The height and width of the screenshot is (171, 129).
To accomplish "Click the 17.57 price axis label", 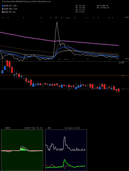I will 121,63.
